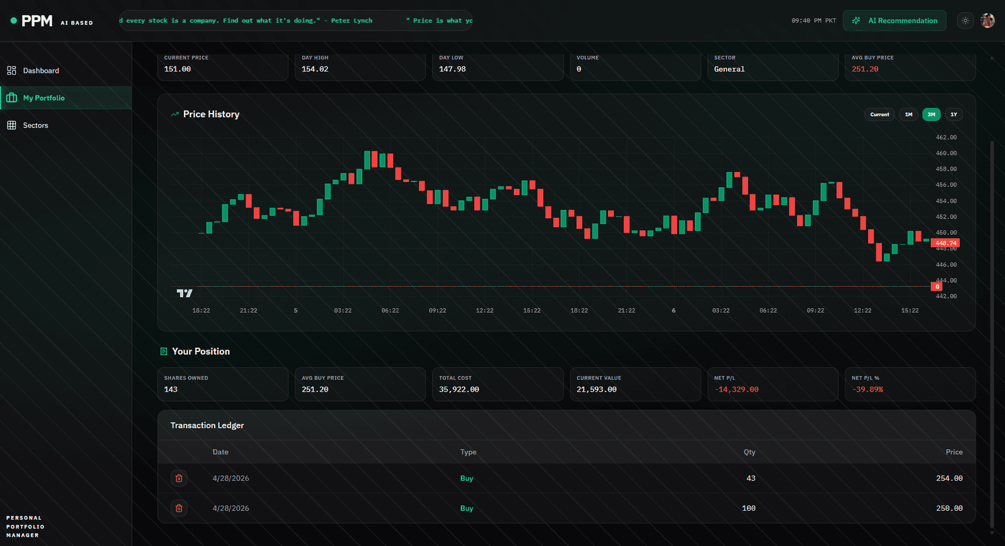The image size is (1005, 546).
Task: Click the Type column header
Action: coord(468,452)
